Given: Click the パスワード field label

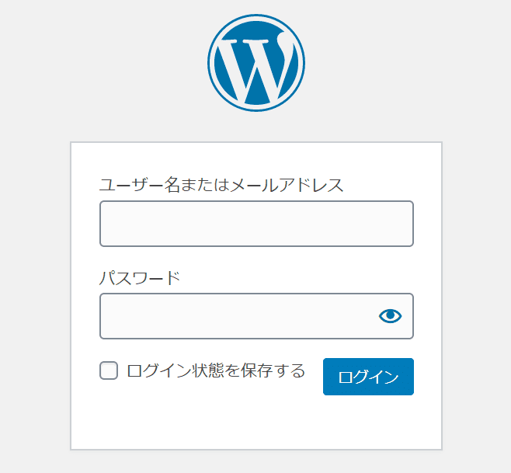Looking at the screenshot, I should [140, 277].
